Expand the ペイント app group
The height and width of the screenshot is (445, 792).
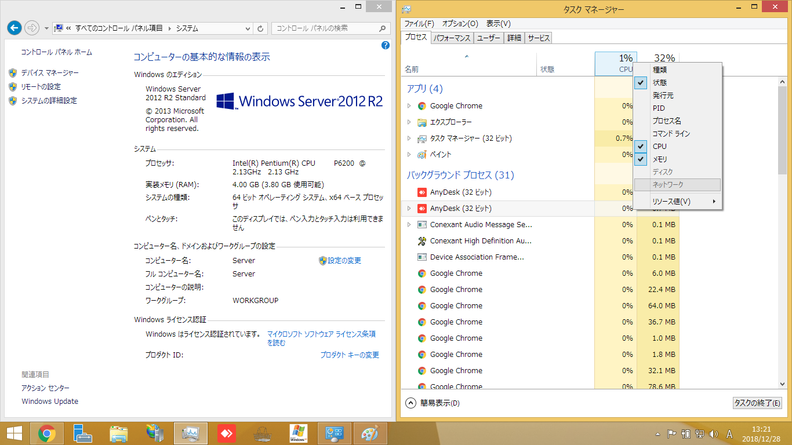(409, 155)
